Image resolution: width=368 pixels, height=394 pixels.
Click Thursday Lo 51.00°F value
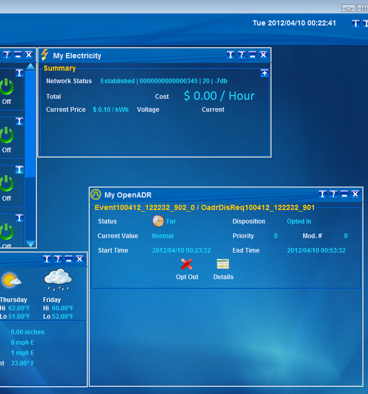(x=19, y=317)
